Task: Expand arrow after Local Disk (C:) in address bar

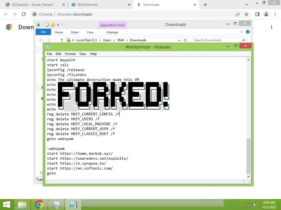Action: pos(100,40)
